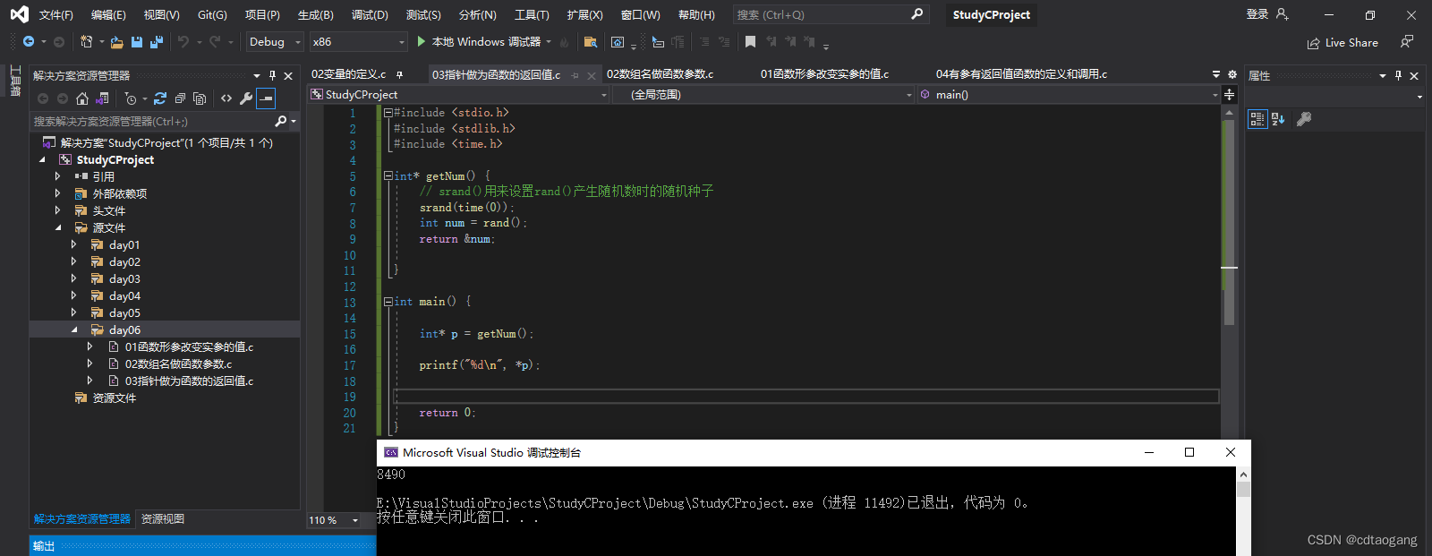Switch to 02数组名做函数参数.c tab

660,74
